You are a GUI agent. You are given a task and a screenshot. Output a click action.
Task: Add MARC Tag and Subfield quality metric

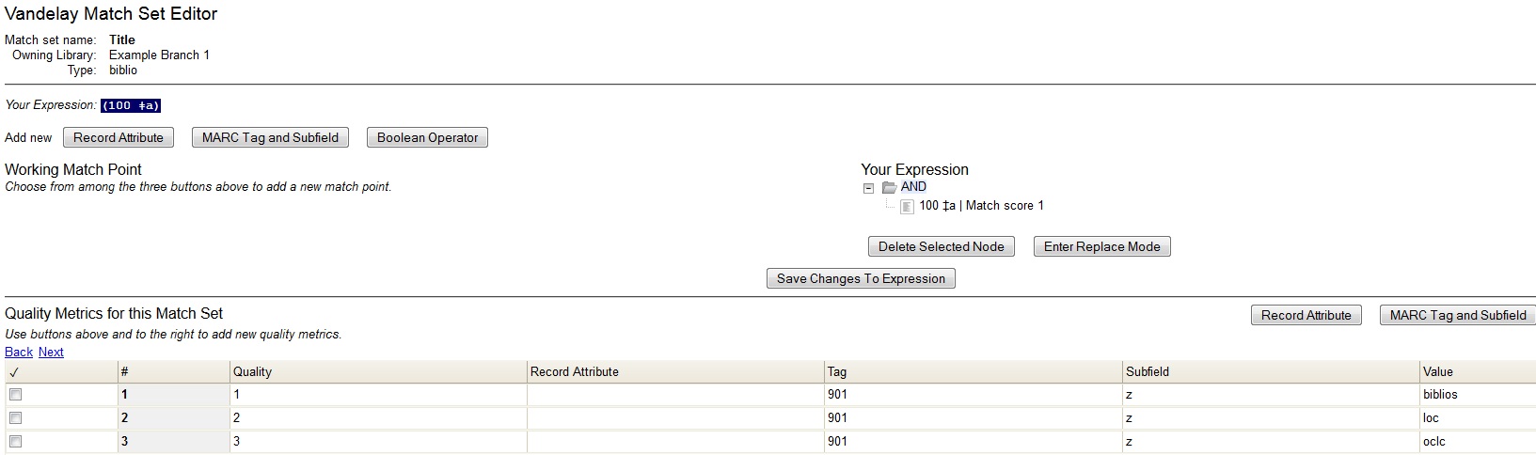[1457, 316]
